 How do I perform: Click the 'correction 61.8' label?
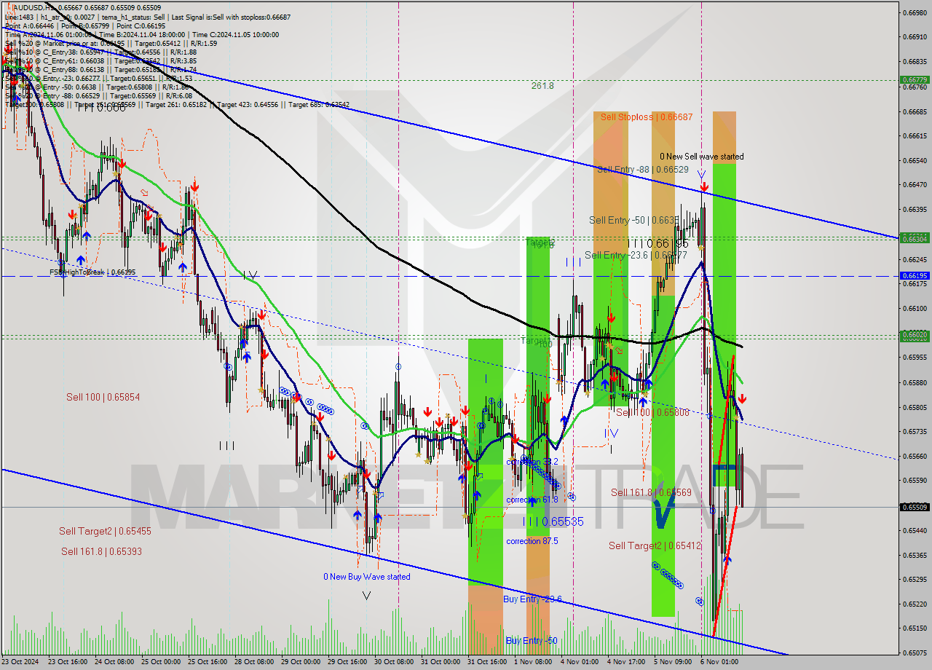click(x=532, y=500)
